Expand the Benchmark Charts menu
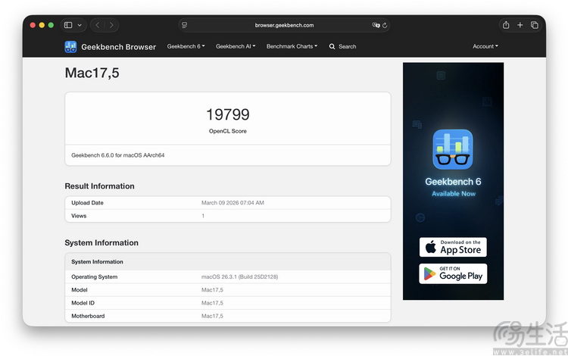This screenshot has height=356, width=568. (292, 46)
